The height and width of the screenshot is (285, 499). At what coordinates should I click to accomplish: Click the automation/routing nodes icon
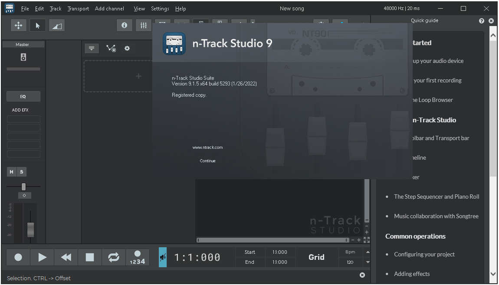pyautogui.click(x=111, y=48)
